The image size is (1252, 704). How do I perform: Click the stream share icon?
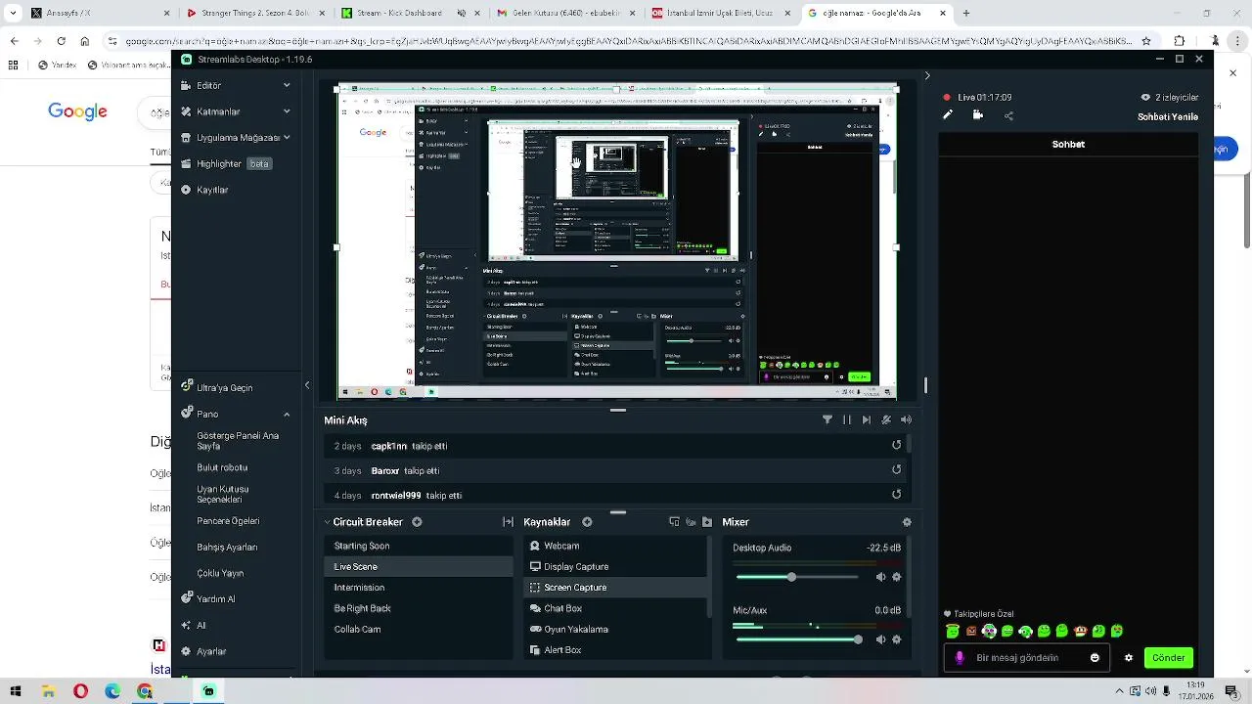(1008, 115)
